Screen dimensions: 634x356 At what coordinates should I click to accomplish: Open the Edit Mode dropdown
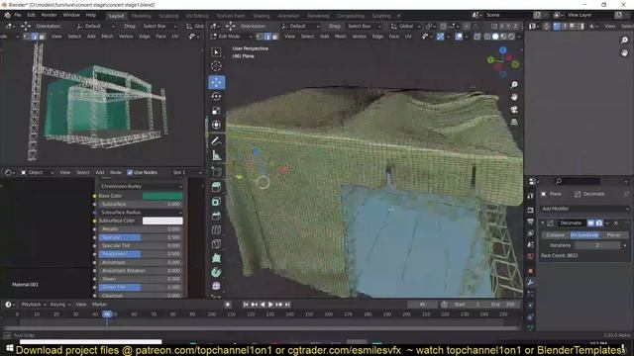[231, 37]
